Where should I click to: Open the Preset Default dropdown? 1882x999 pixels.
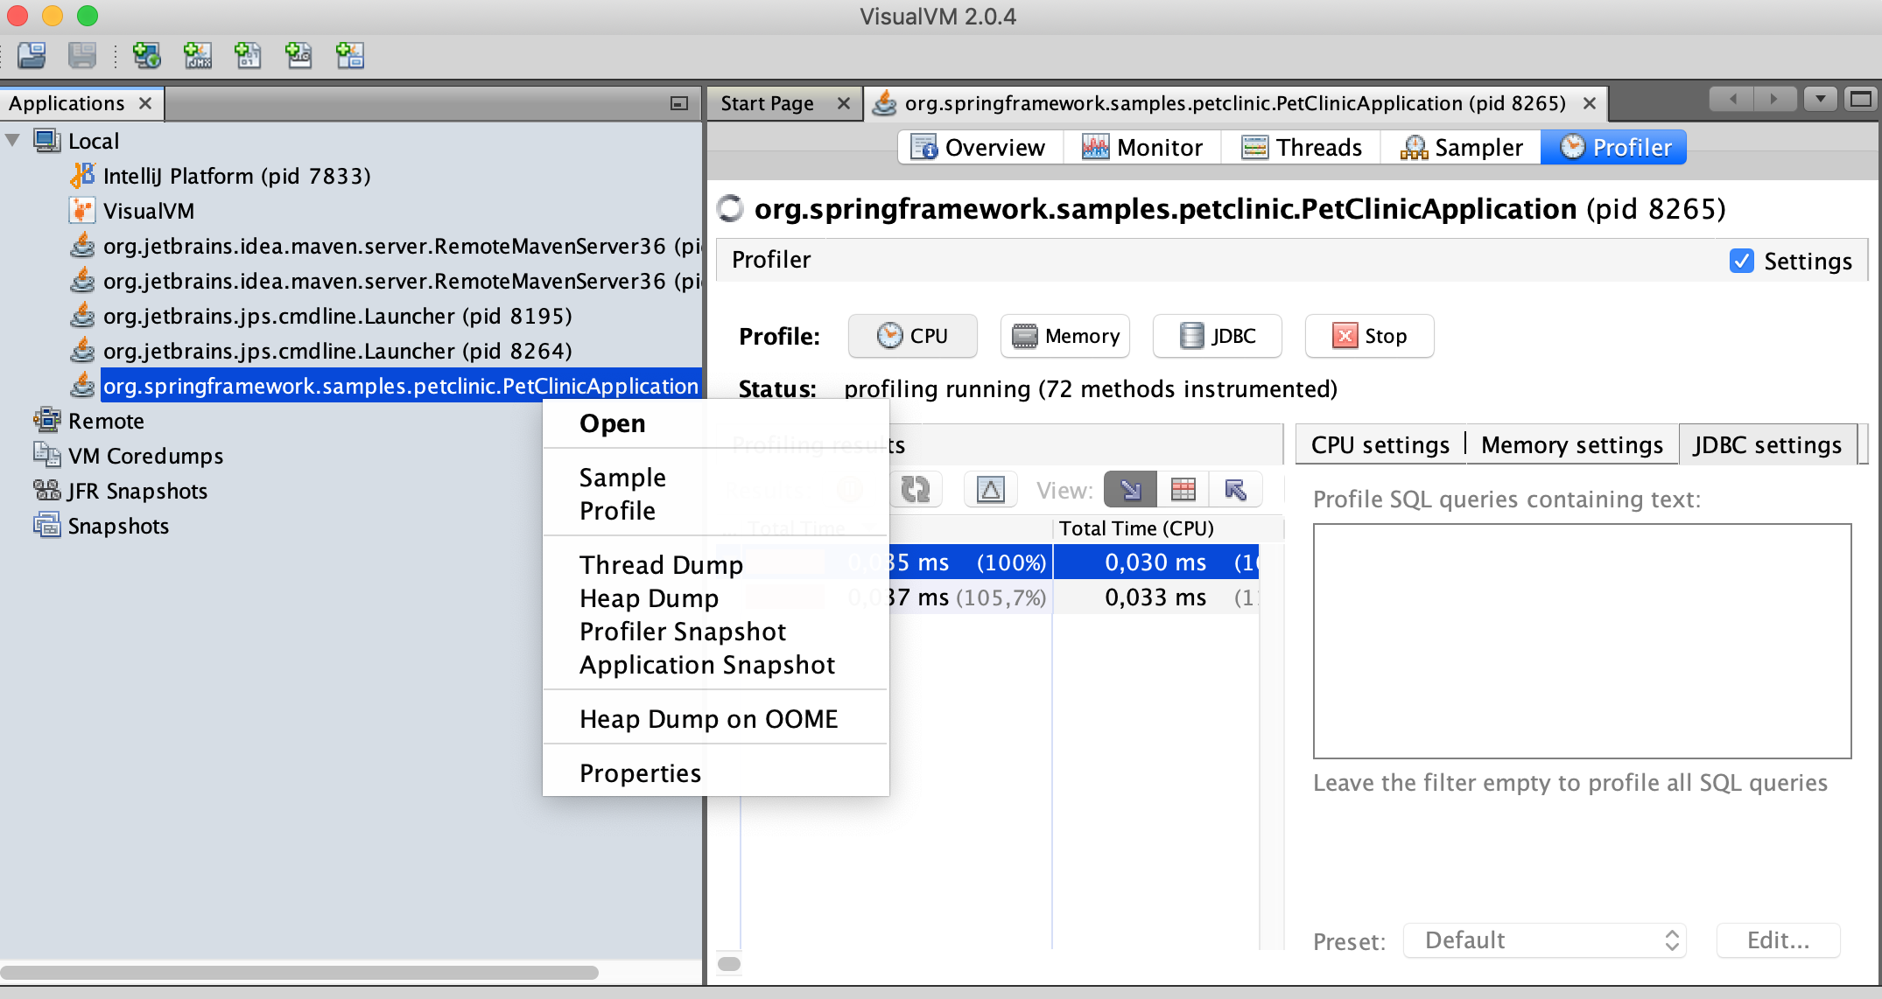[1544, 940]
